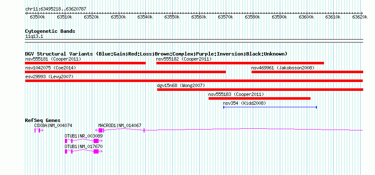Image resolution: width=375 pixels, height=175 pixels.
Task: Click nsv555182 (Cooper2011) label text
Action: [x=184, y=59]
